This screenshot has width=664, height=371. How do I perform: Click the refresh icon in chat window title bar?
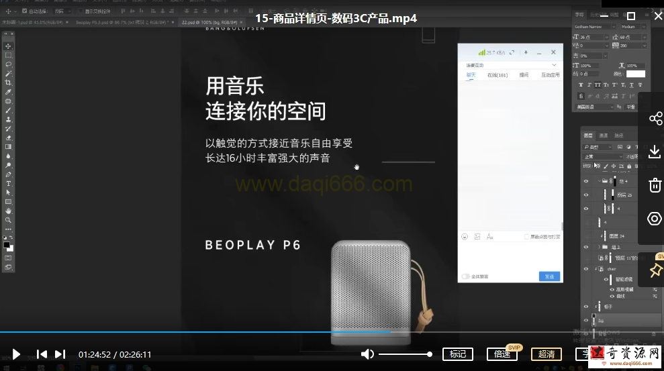click(512, 52)
